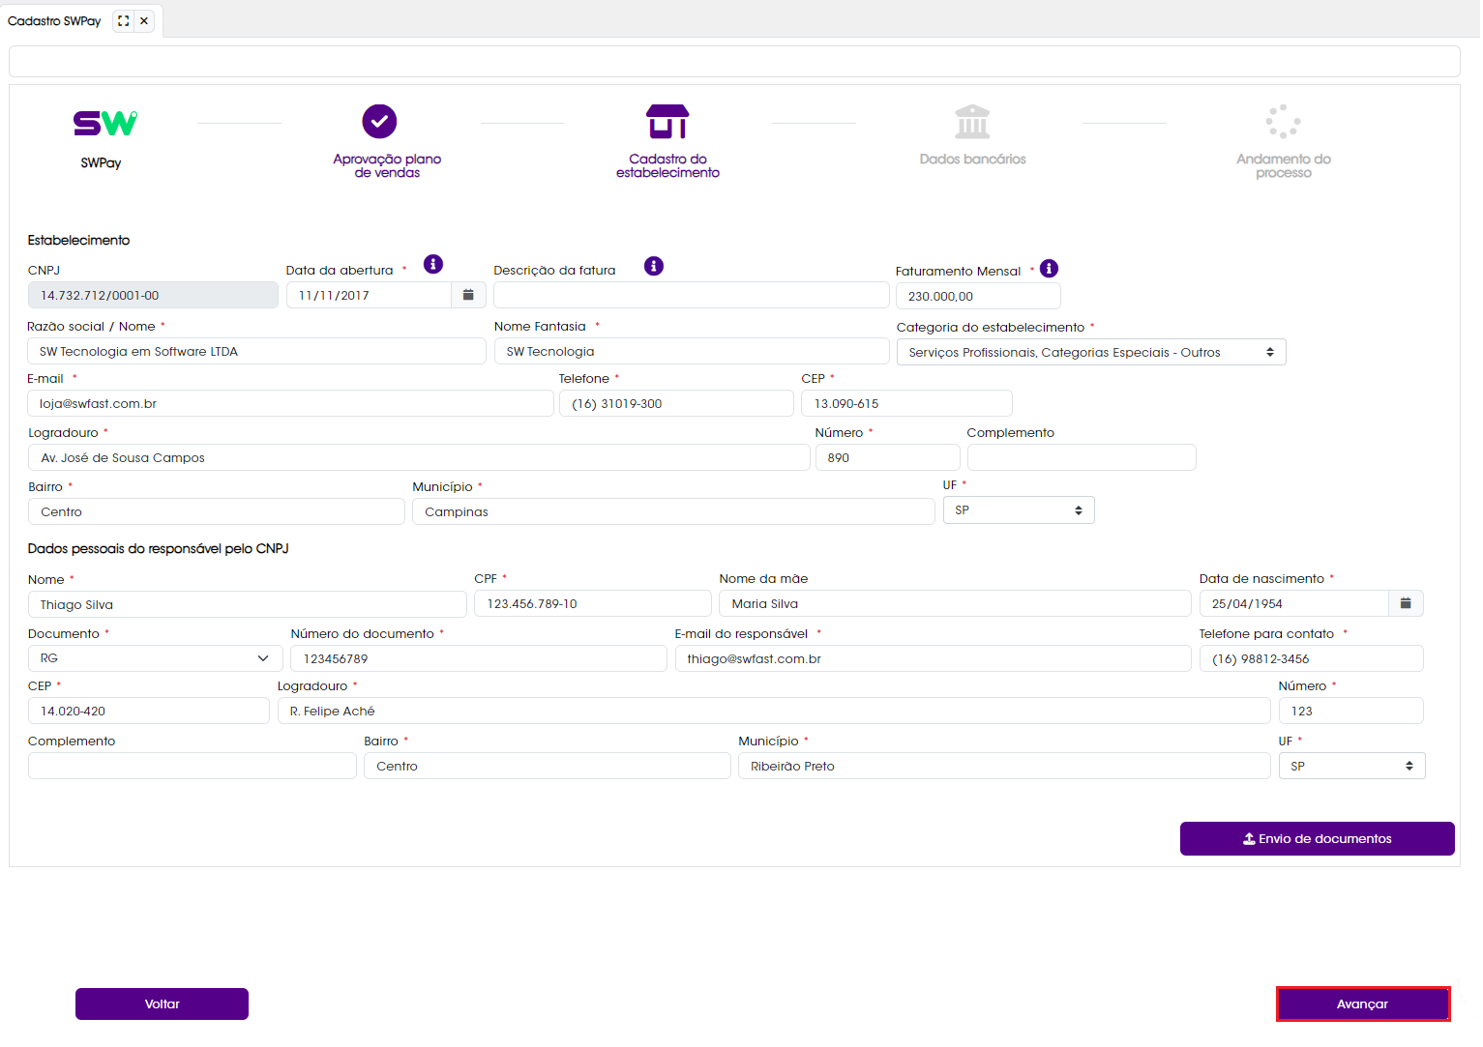Show info tooltip for Faturamento Mensal
This screenshot has height=1047, width=1483.
pos(1049,269)
